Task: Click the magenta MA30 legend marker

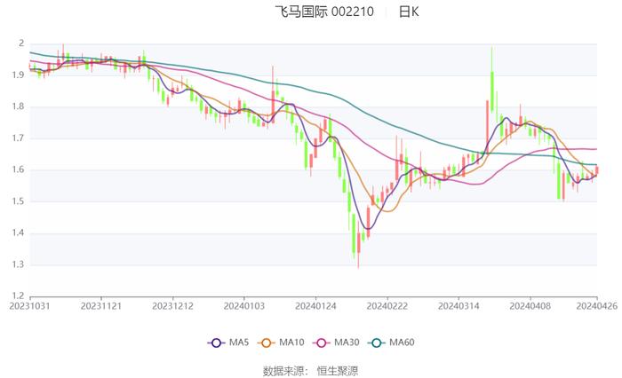Action: click(322, 343)
